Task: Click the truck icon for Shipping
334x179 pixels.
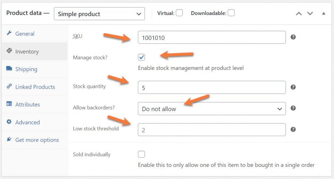Action: tap(9, 69)
